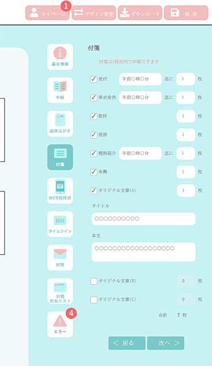Uncheck the 乾杯 checkbox
The image size is (212, 366).
pos(94,116)
